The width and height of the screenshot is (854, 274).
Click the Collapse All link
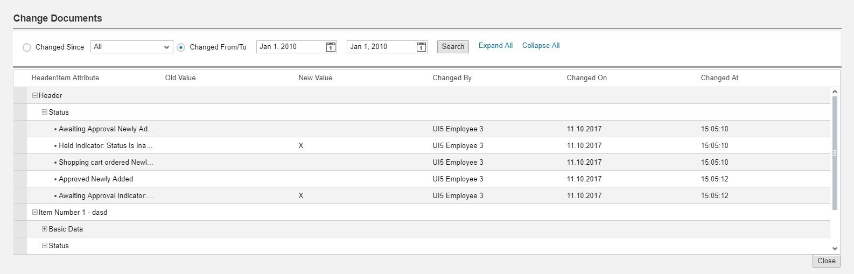(541, 46)
